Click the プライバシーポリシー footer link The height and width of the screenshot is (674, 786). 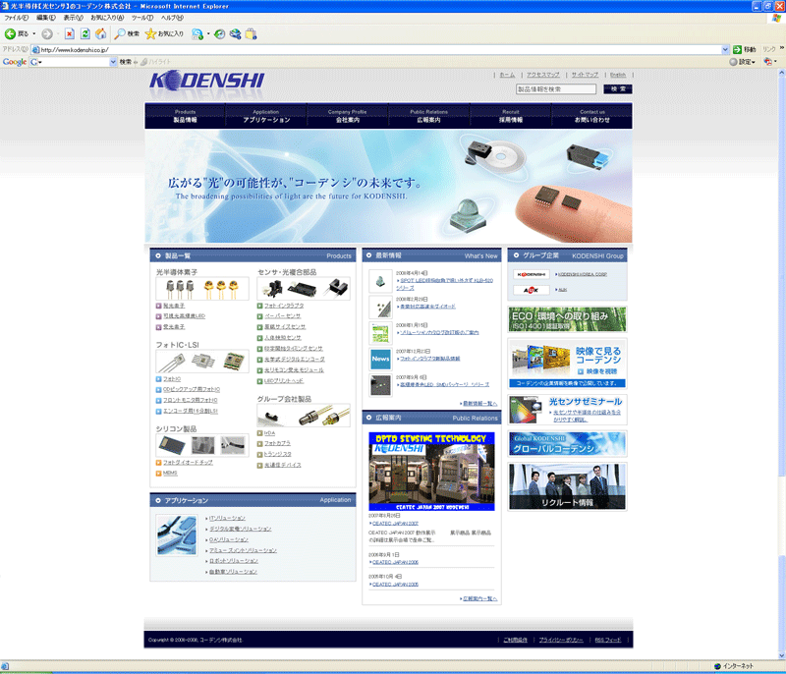(561, 640)
